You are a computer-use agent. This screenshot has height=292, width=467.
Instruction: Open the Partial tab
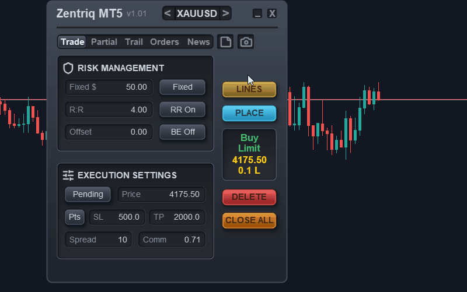tap(104, 42)
